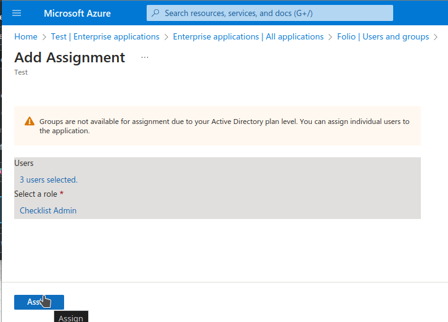The width and height of the screenshot is (448, 322).
Task: Click the 'Select a role' label
Action: pyautogui.click(x=36, y=194)
